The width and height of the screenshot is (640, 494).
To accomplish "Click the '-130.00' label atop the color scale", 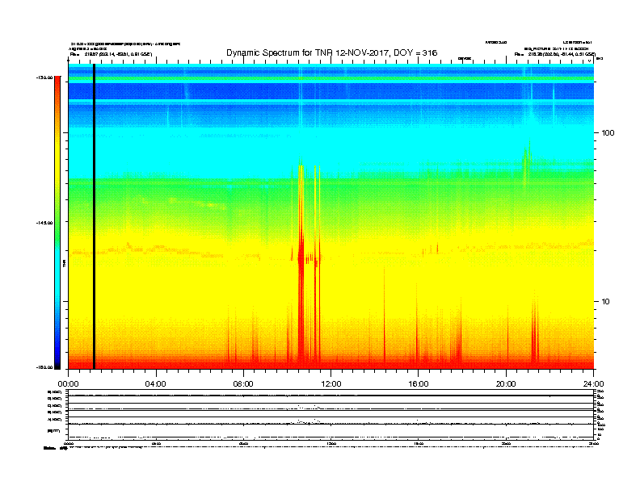I will pos(44,77).
